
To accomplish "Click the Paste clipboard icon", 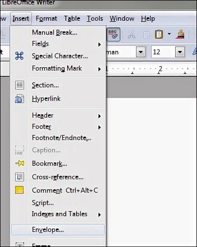I will click(159, 34).
